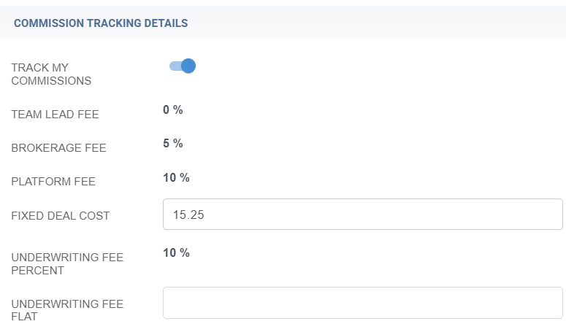Click the blank area of the section header bar
Image resolution: width=566 pixels, height=332 pixels.
380,23
